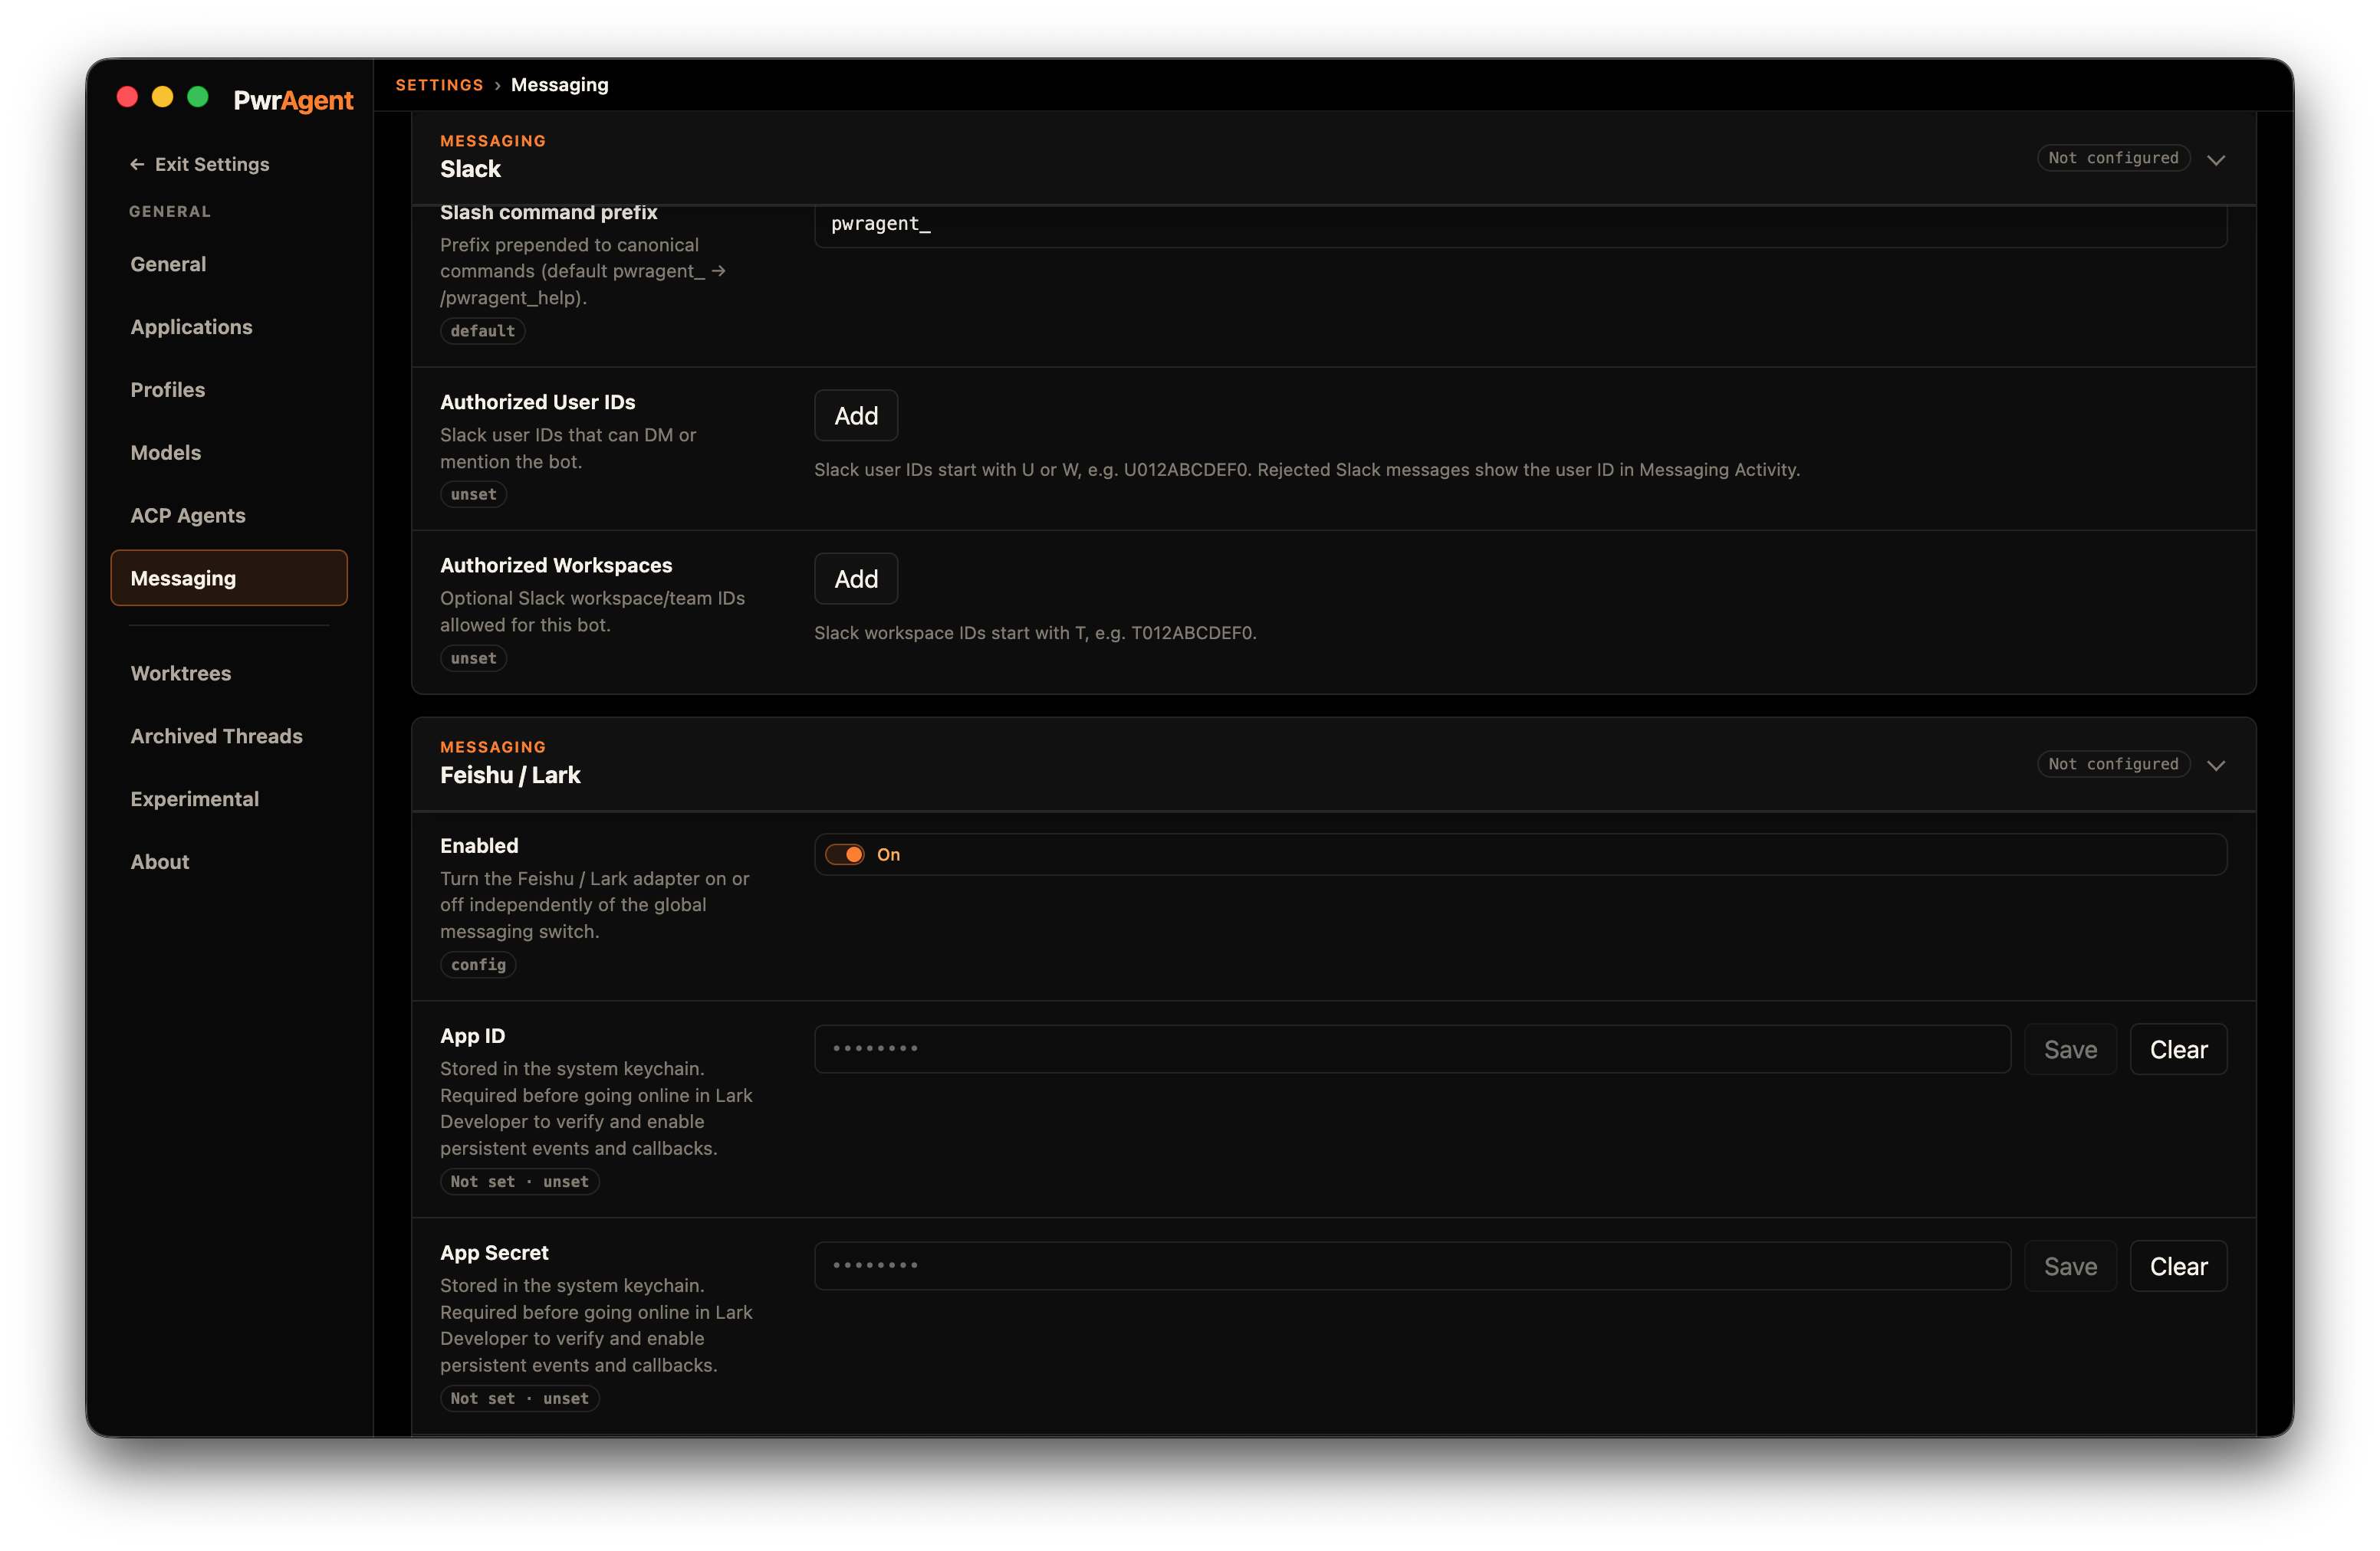Click the Feishu / Lark section heading
Image resolution: width=2380 pixels, height=1551 pixels.
pos(510,775)
